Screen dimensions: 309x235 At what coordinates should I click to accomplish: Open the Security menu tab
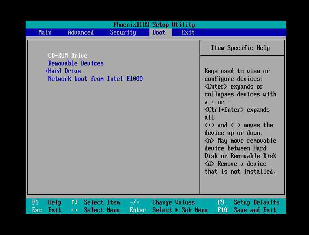point(123,33)
